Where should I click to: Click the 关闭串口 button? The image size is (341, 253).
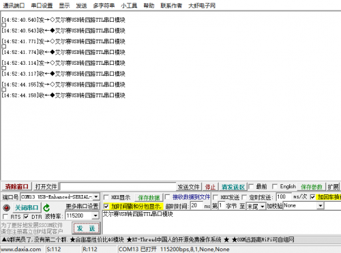click(27, 207)
